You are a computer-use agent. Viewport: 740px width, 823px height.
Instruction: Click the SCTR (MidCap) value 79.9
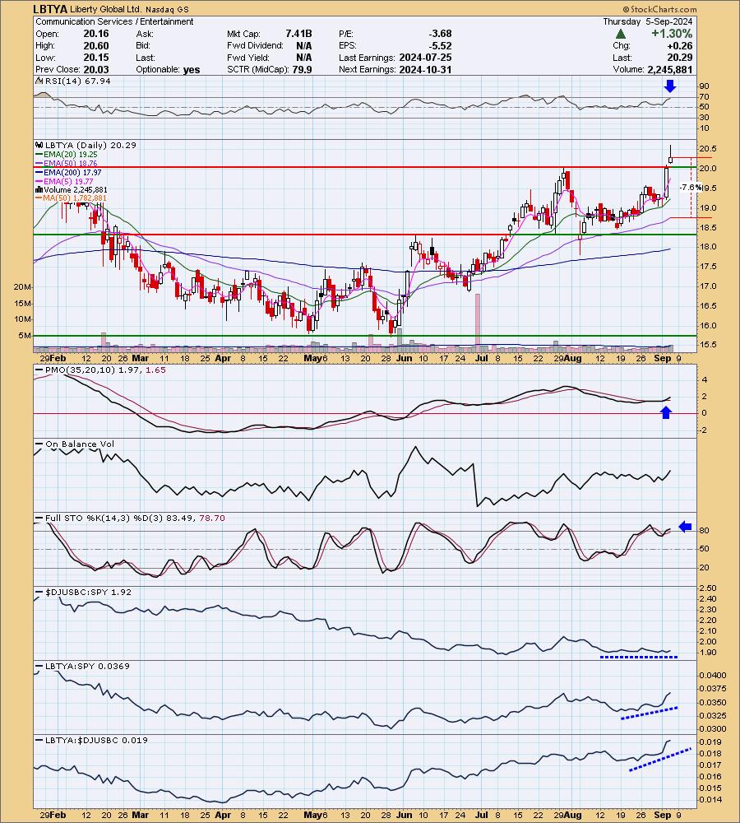tap(303, 69)
